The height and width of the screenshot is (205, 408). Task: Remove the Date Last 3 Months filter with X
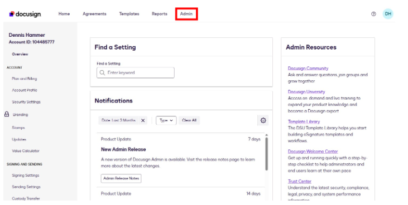(x=143, y=120)
